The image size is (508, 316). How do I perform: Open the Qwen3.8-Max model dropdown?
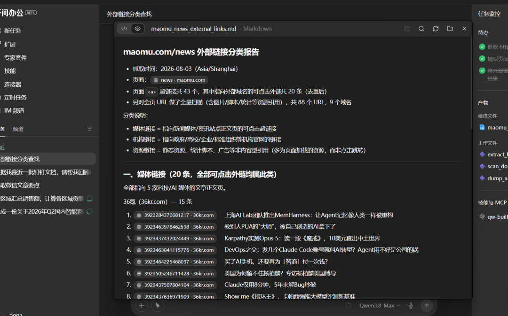tap(380, 305)
